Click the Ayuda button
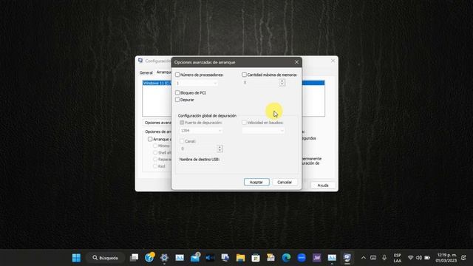The width and height of the screenshot is (473, 266). (x=323, y=185)
